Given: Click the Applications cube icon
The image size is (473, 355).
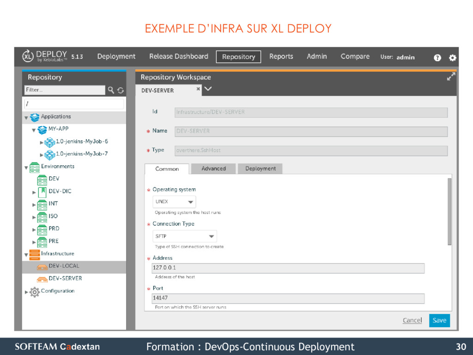Looking at the screenshot, I should 35,117.
